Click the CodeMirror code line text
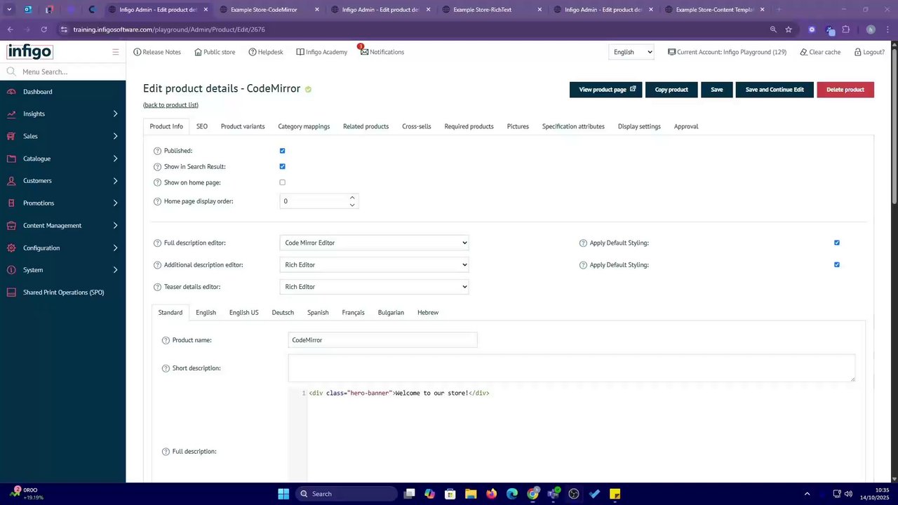 point(399,393)
